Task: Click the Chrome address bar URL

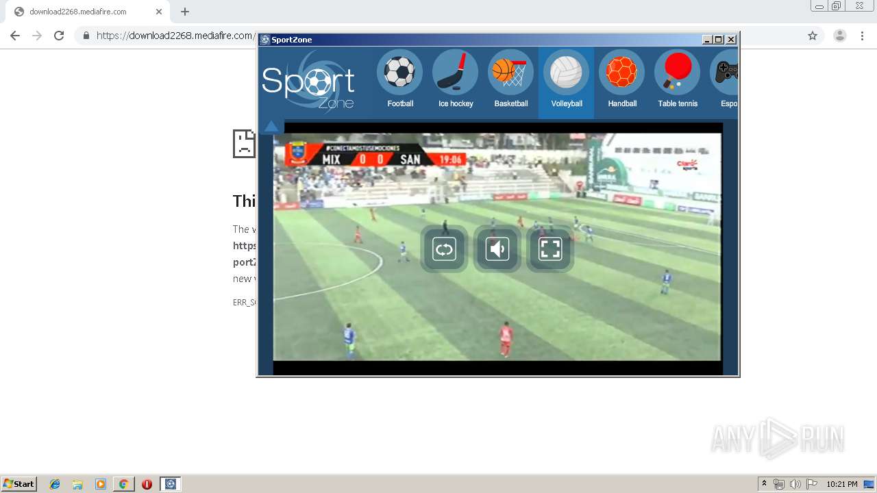Action: [175, 36]
